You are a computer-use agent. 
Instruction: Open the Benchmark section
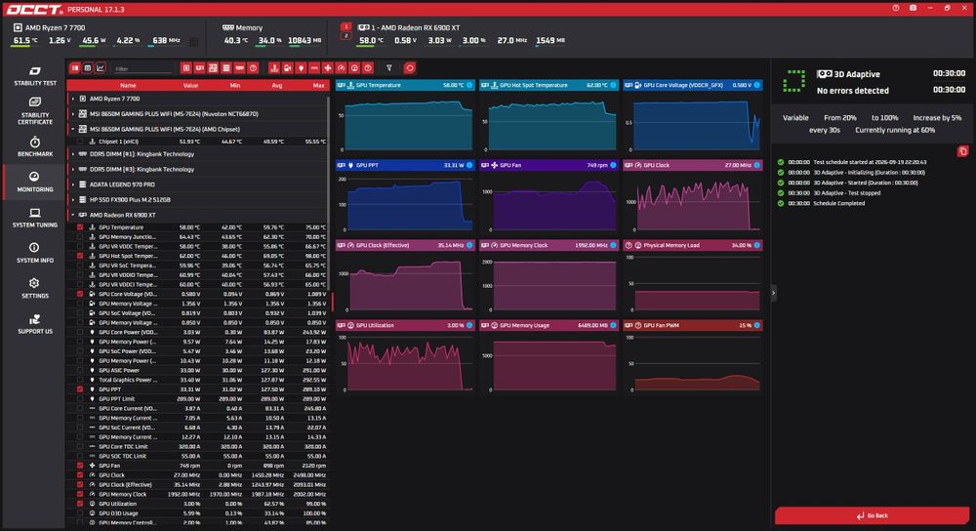click(x=35, y=146)
